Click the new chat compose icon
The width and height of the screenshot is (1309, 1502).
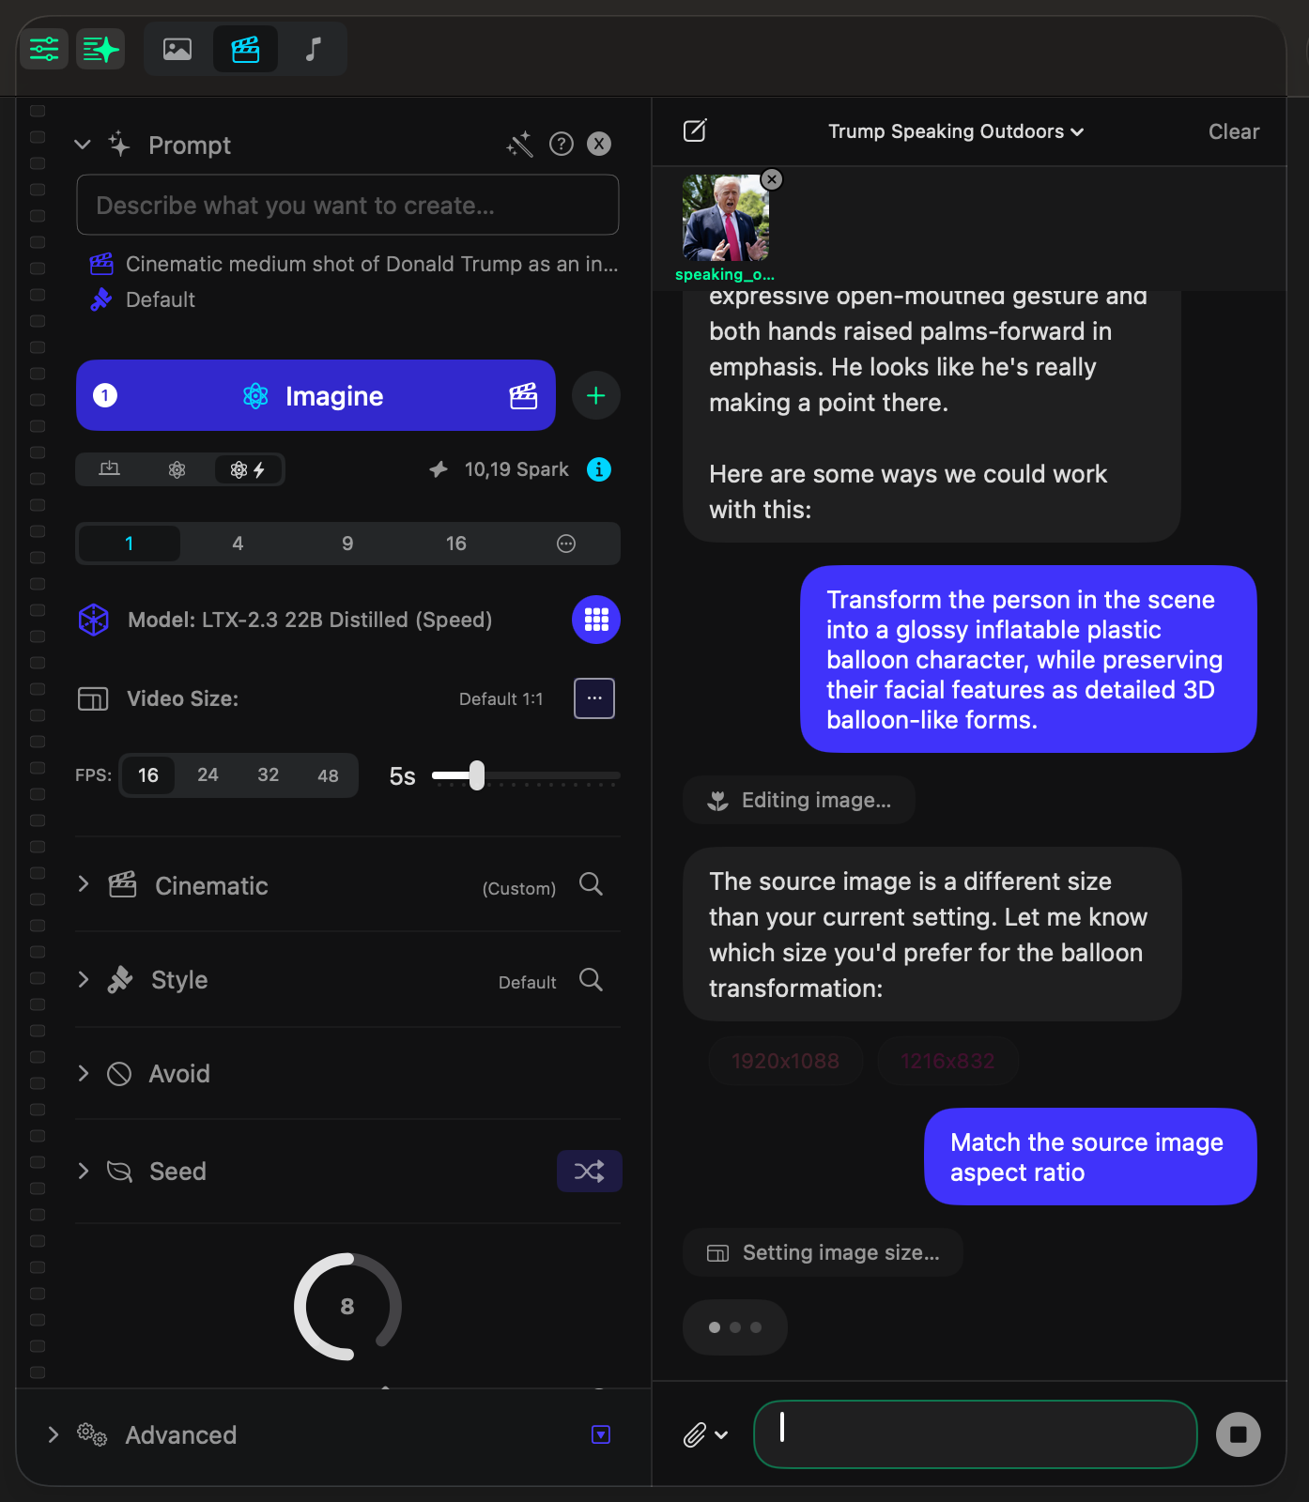click(695, 131)
